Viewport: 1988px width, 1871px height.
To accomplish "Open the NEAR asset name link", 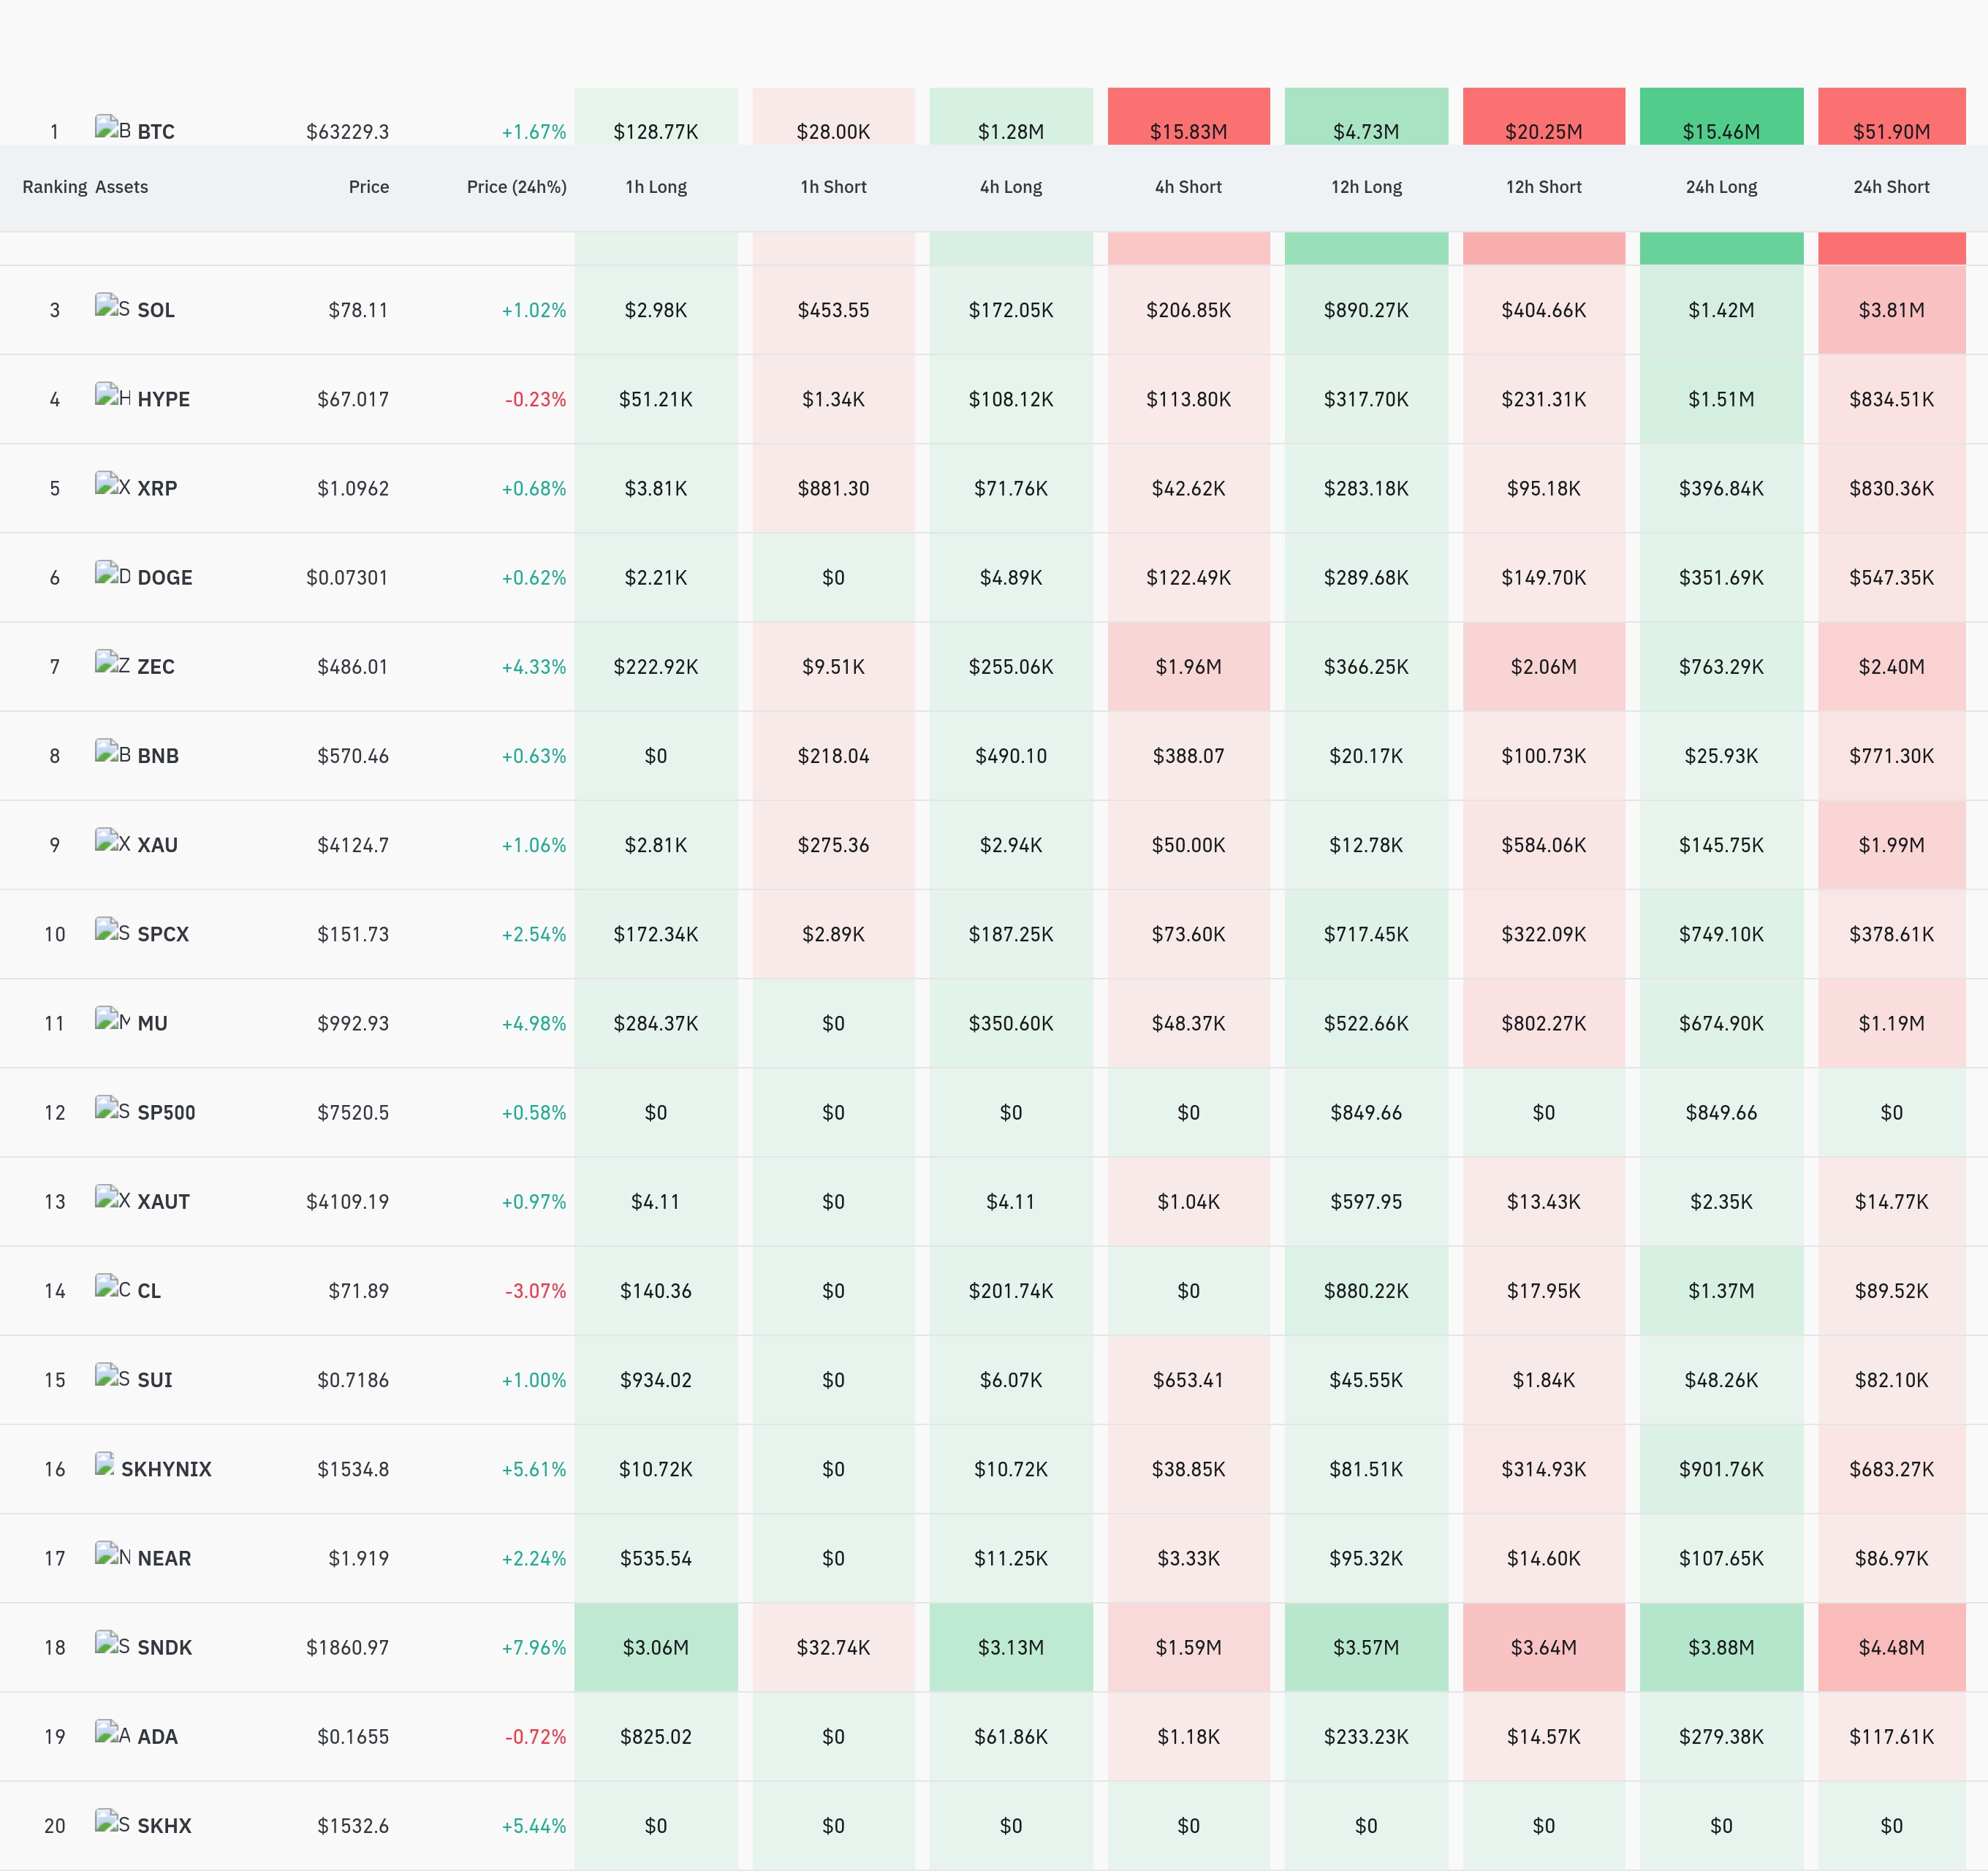I will tap(164, 1558).
